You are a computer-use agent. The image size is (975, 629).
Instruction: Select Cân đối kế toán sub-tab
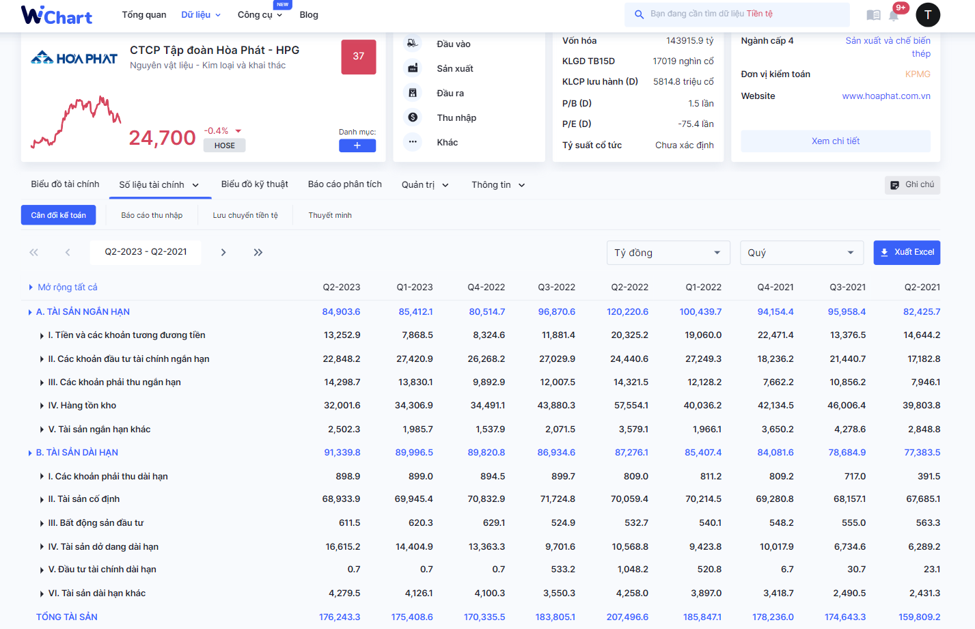(59, 215)
